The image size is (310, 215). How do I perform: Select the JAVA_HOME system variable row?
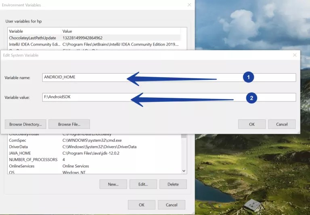click(x=94, y=153)
